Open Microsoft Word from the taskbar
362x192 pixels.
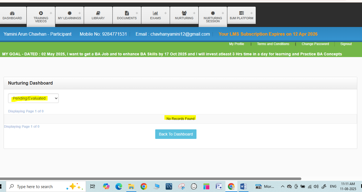click(x=243, y=186)
